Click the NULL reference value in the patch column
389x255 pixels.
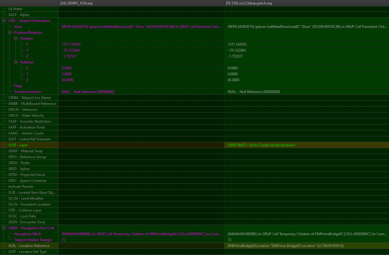pos(254,92)
